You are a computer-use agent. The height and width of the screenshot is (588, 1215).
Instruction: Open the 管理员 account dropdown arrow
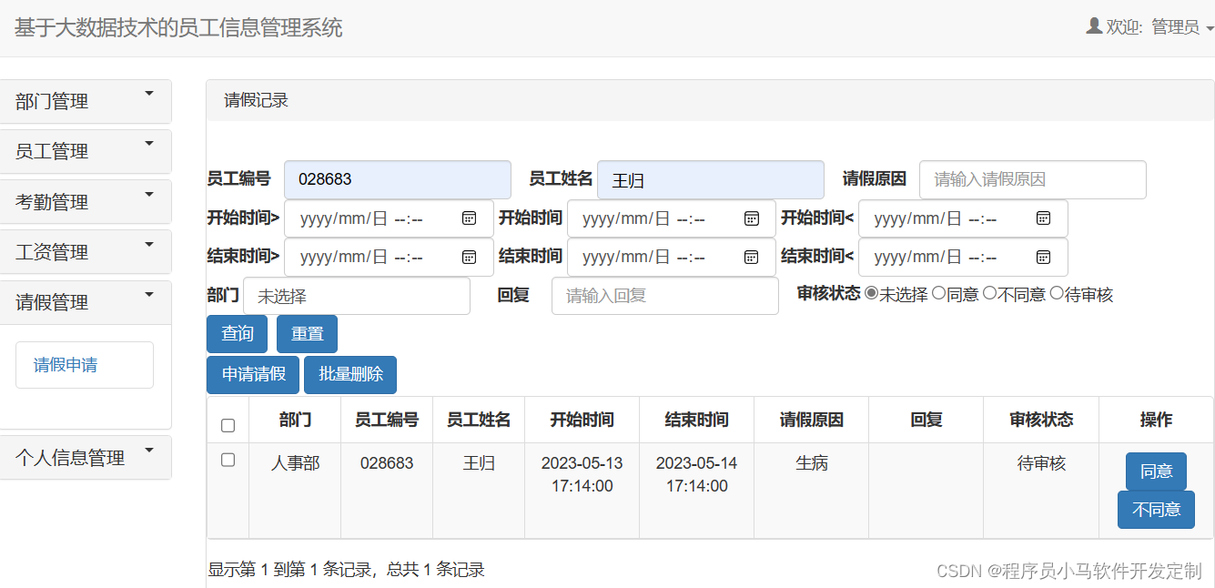click(1207, 27)
